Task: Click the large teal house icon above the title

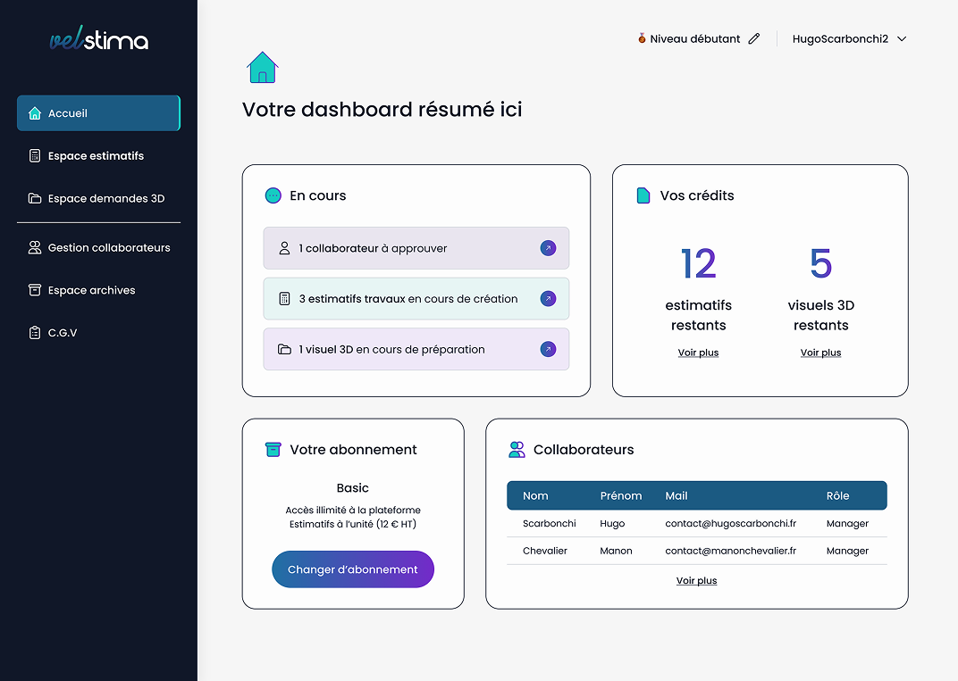Action: [x=263, y=67]
